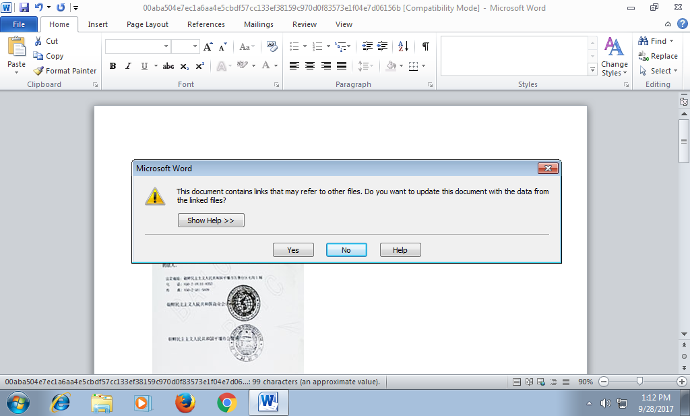Click the Windows Start button
Screen dimensions: 690x416
tap(18, 403)
